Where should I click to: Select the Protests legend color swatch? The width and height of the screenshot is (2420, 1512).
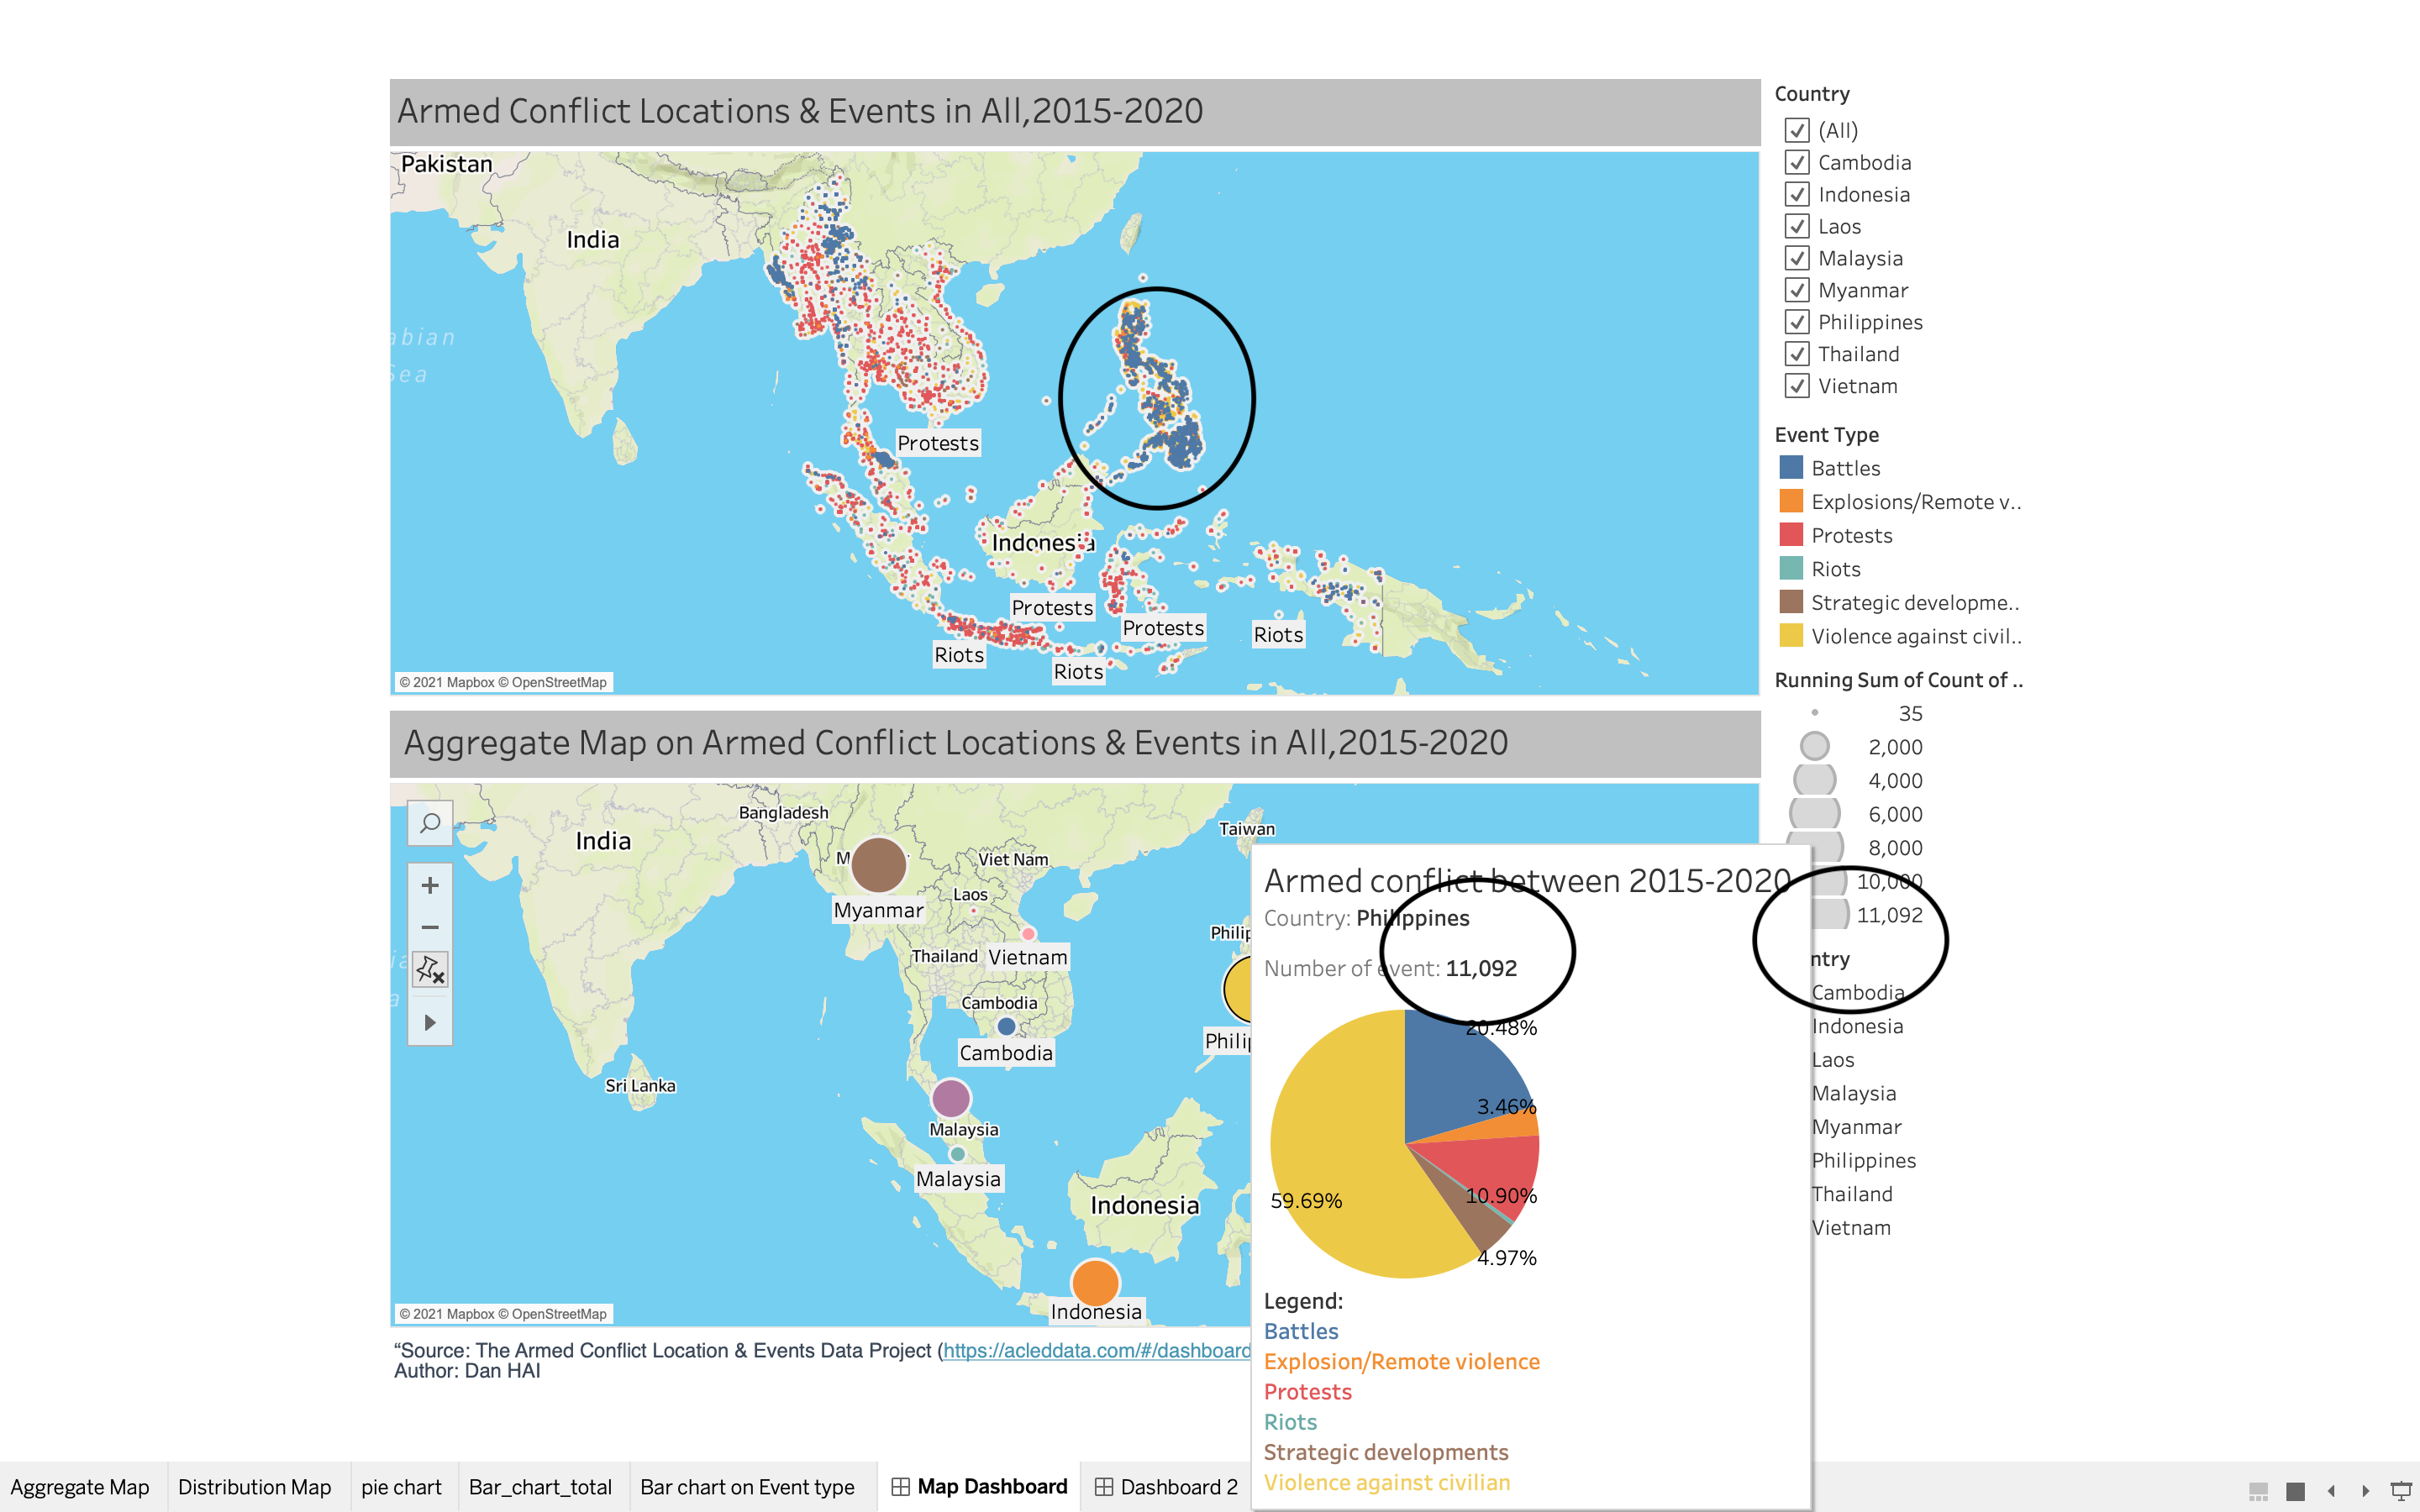[x=1791, y=535]
